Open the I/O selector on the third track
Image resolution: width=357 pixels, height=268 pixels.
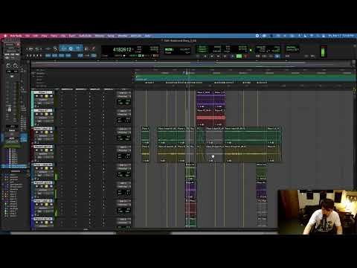pyautogui.click(x=123, y=129)
